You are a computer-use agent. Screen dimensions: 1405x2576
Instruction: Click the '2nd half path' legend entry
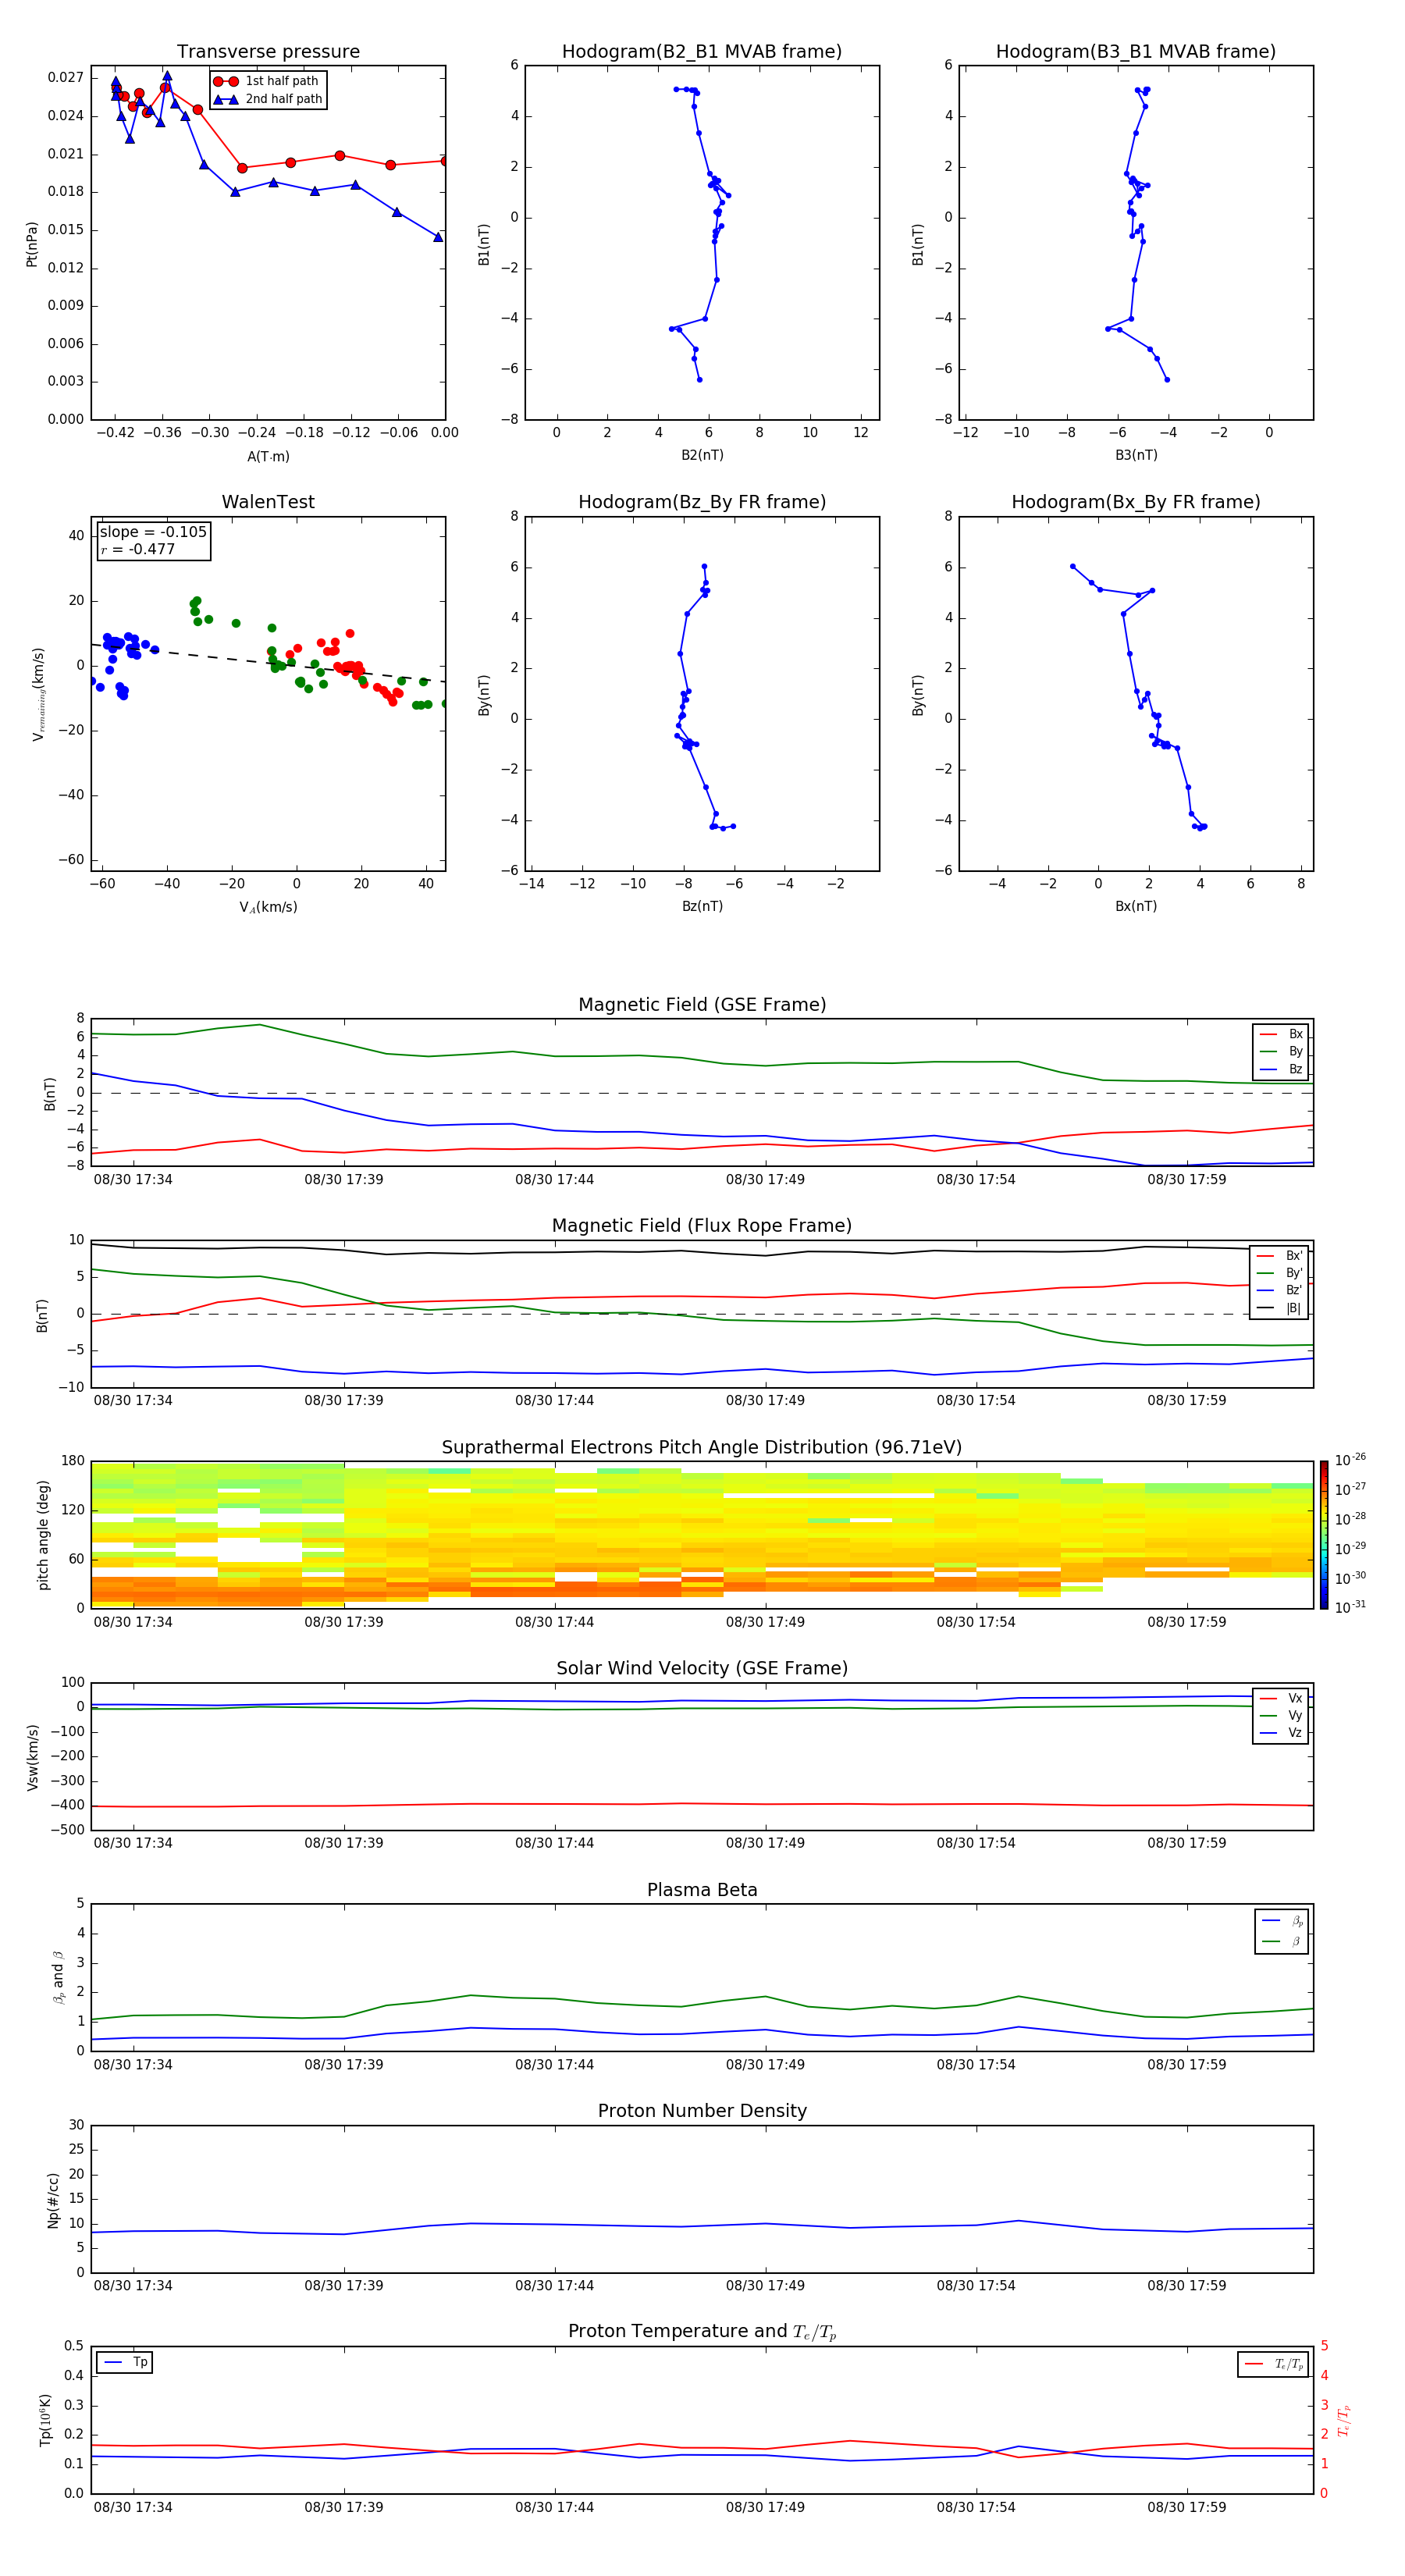pyautogui.click(x=268, y=99)
